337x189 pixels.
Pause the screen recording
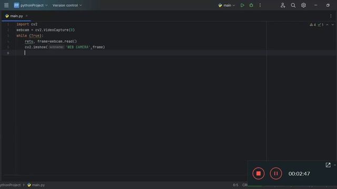[x=276, y=174]
